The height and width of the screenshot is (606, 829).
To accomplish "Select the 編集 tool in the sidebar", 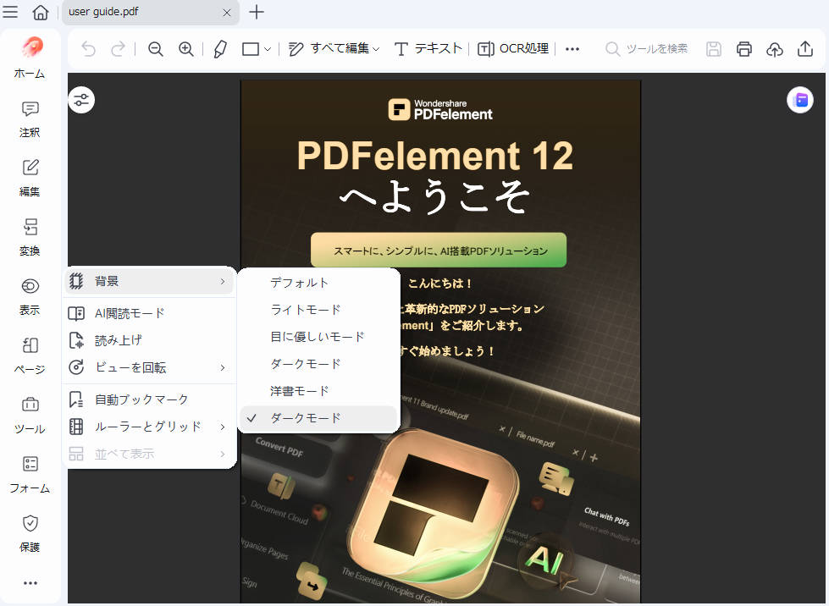I will click(30, 178).
